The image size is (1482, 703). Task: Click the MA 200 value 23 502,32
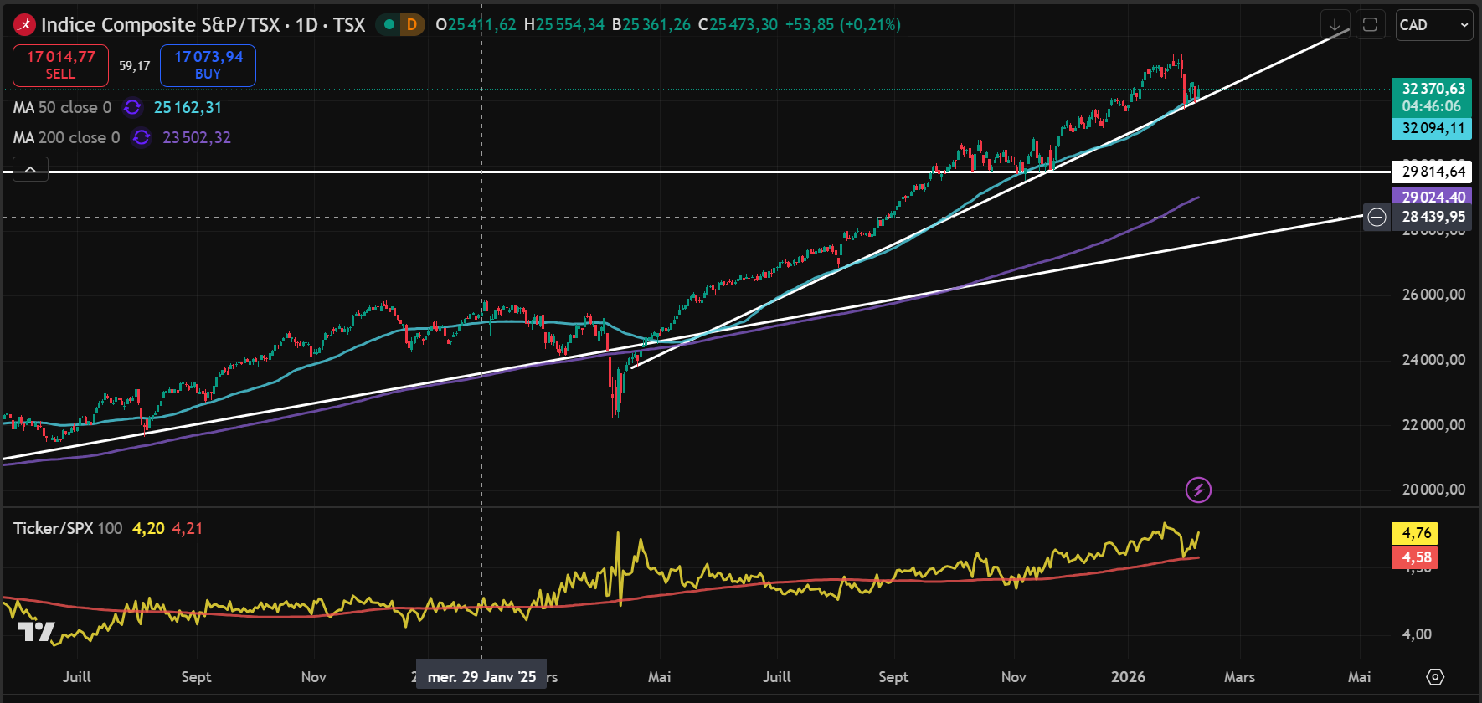point(197,137)
